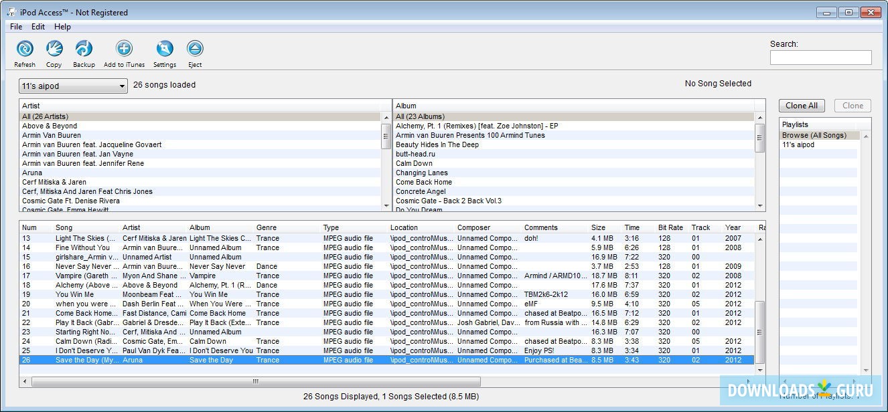The image size is (888, 412).
Task: Select the song row You Win Me
Action: (x=74, y=294)
